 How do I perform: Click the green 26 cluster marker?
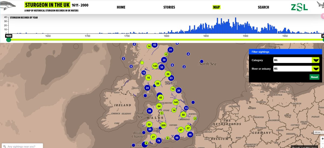168,74
